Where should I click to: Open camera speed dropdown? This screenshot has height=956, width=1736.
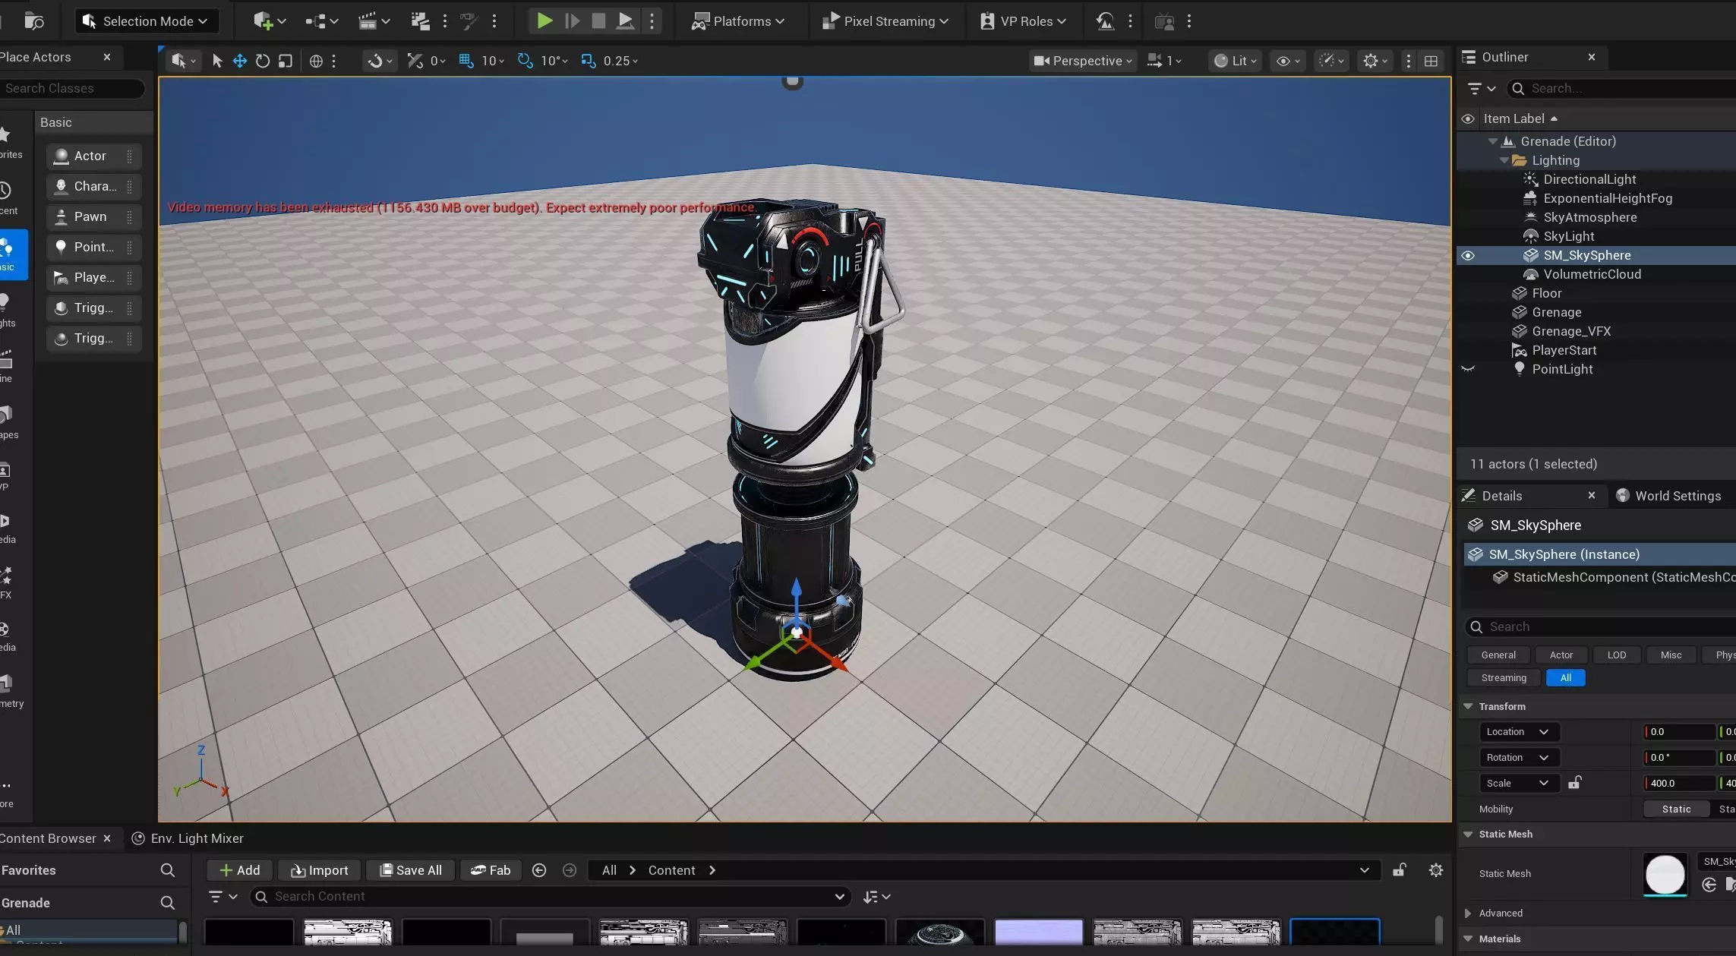click(x=1164, y=61)
